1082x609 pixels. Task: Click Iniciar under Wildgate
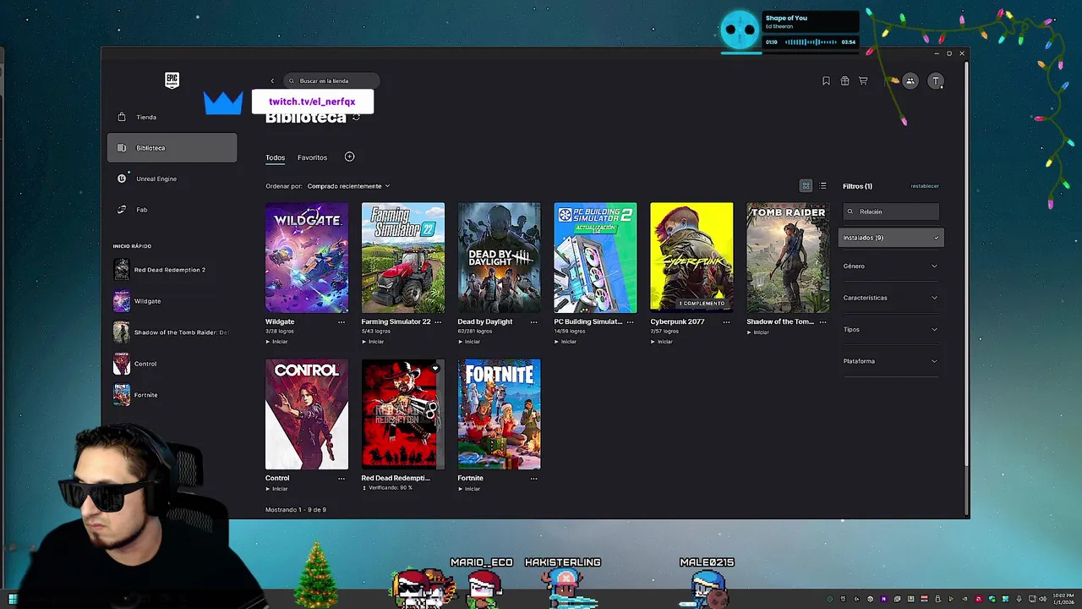coord(277,342)
